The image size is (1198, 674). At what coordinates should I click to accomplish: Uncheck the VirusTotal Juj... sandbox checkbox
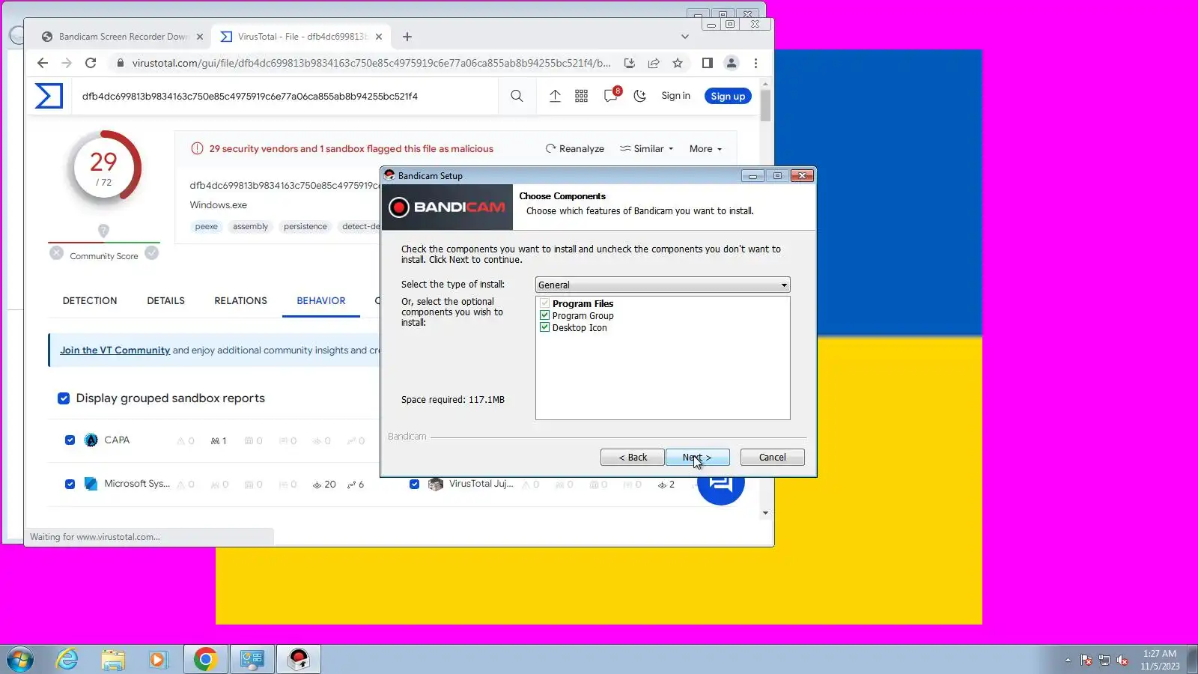414,485
